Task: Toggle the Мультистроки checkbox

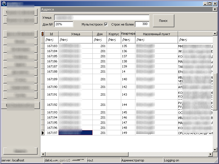Action: pyautogui.click(x=106, y=24)
